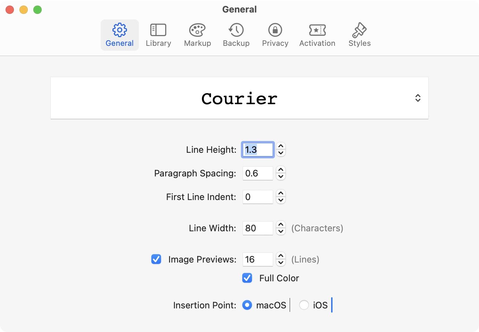The width and height of the screenshot is (479, 332).
Task: Click the First Line Indent field
Action: click(x=258, y=197)
